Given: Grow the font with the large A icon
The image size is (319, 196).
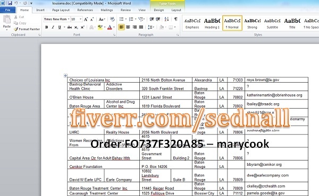Looking at the screenshot, I should click(x=86, y=19).
